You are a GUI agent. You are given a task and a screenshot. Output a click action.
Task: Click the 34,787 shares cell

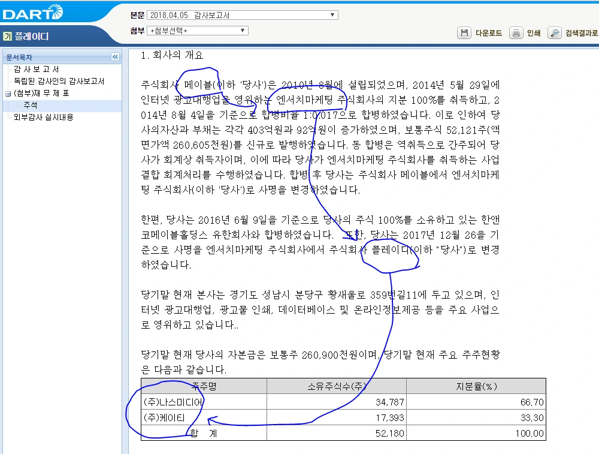tap(337, 402)
